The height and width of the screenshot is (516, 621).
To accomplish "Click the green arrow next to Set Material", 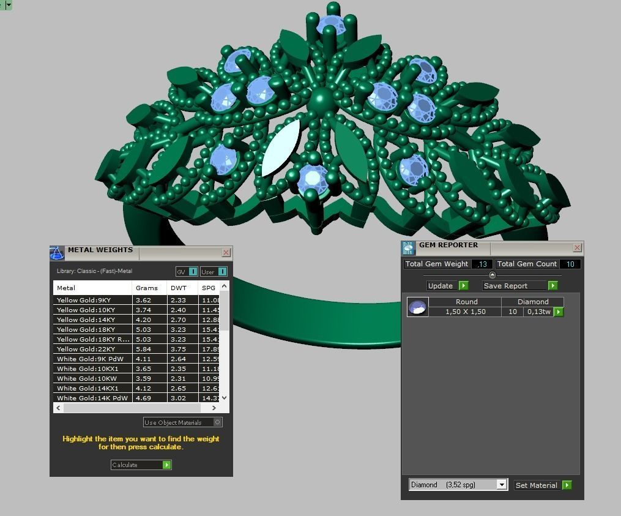I will [x=567, y=485].
